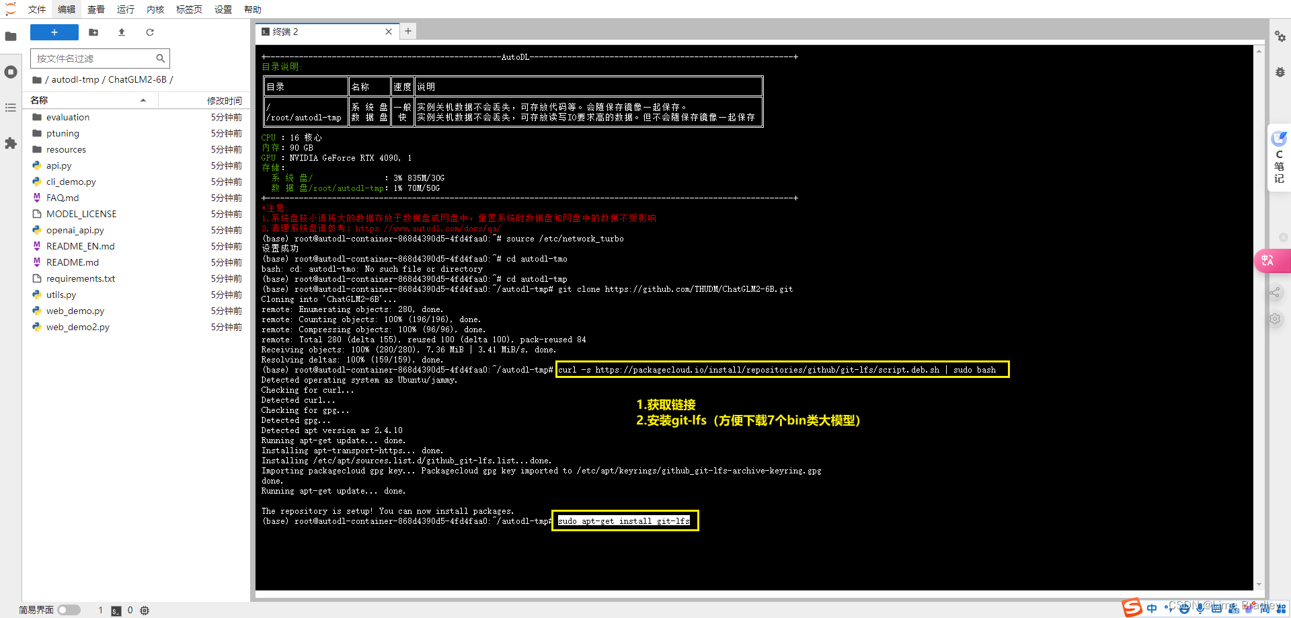Select the README.md file

(x=137, y=262)
